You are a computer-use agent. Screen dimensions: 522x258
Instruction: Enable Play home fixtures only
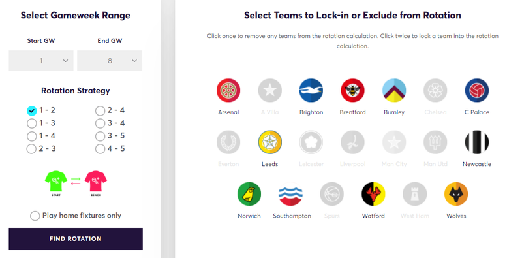(35, 216)
